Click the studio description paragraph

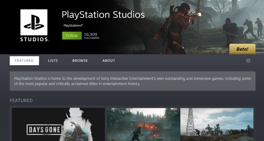click(132, 81)
